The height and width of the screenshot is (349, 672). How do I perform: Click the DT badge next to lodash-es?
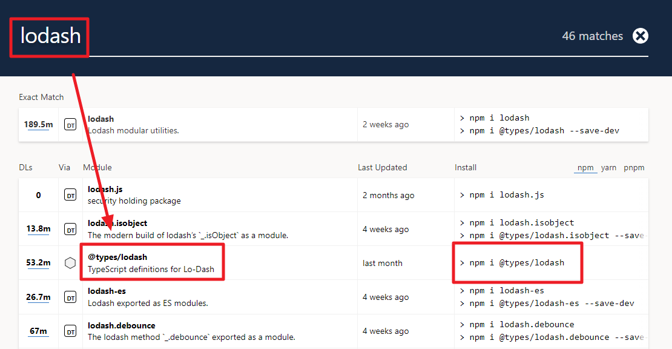71,296
